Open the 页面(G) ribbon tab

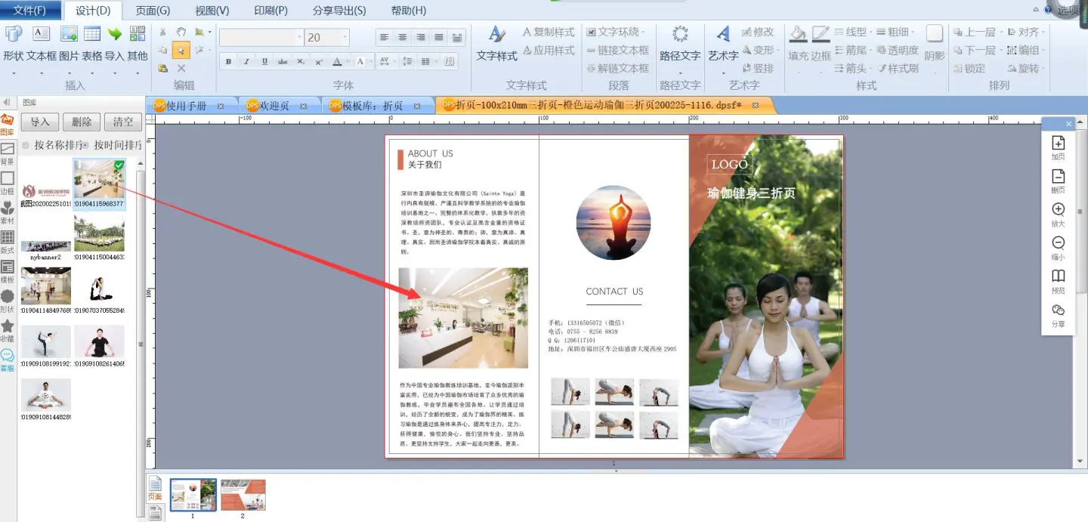[153, 11]
